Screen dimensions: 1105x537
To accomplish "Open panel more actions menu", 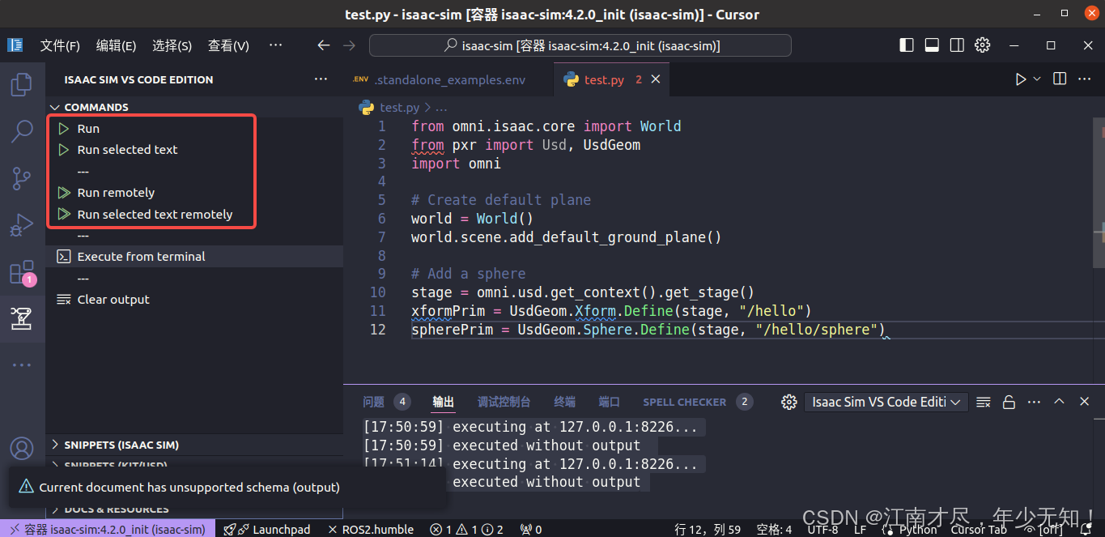I will [1034, 402].
